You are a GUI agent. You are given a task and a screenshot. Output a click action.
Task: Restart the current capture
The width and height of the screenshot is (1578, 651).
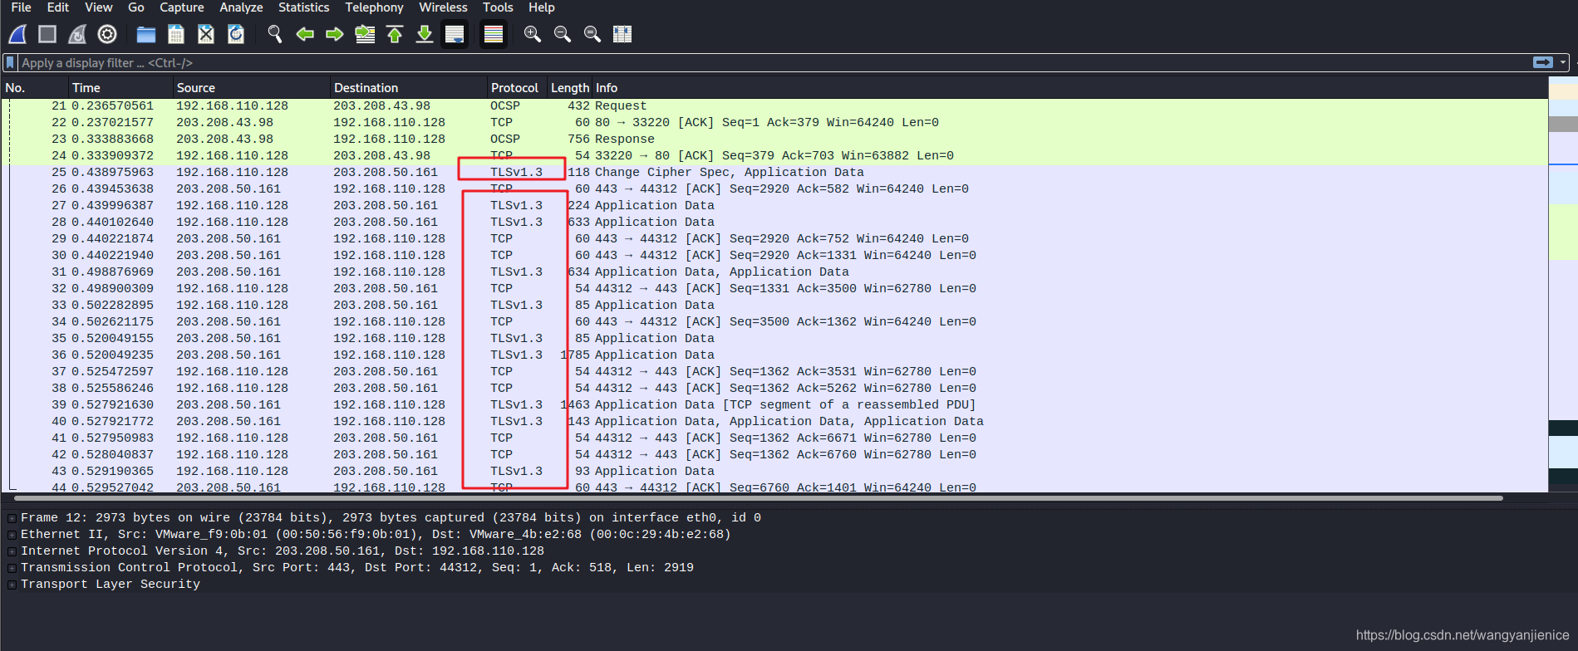77,34
